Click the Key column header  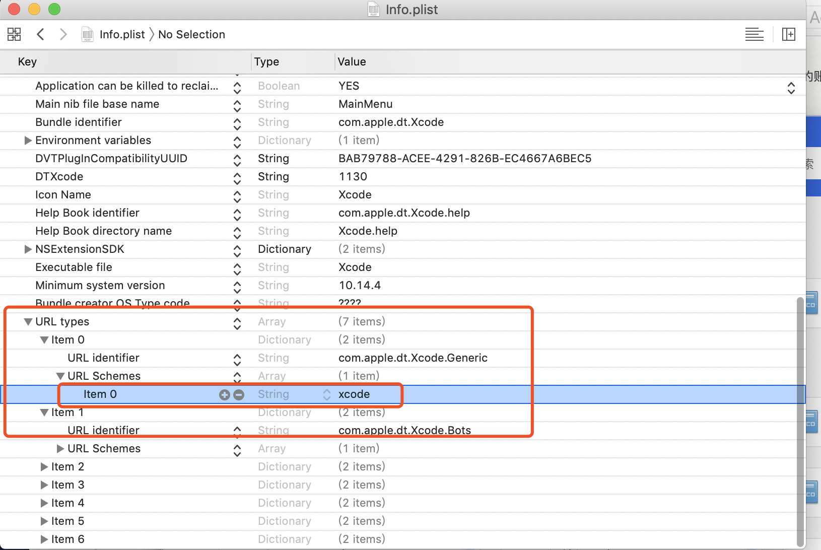point(27,61)
